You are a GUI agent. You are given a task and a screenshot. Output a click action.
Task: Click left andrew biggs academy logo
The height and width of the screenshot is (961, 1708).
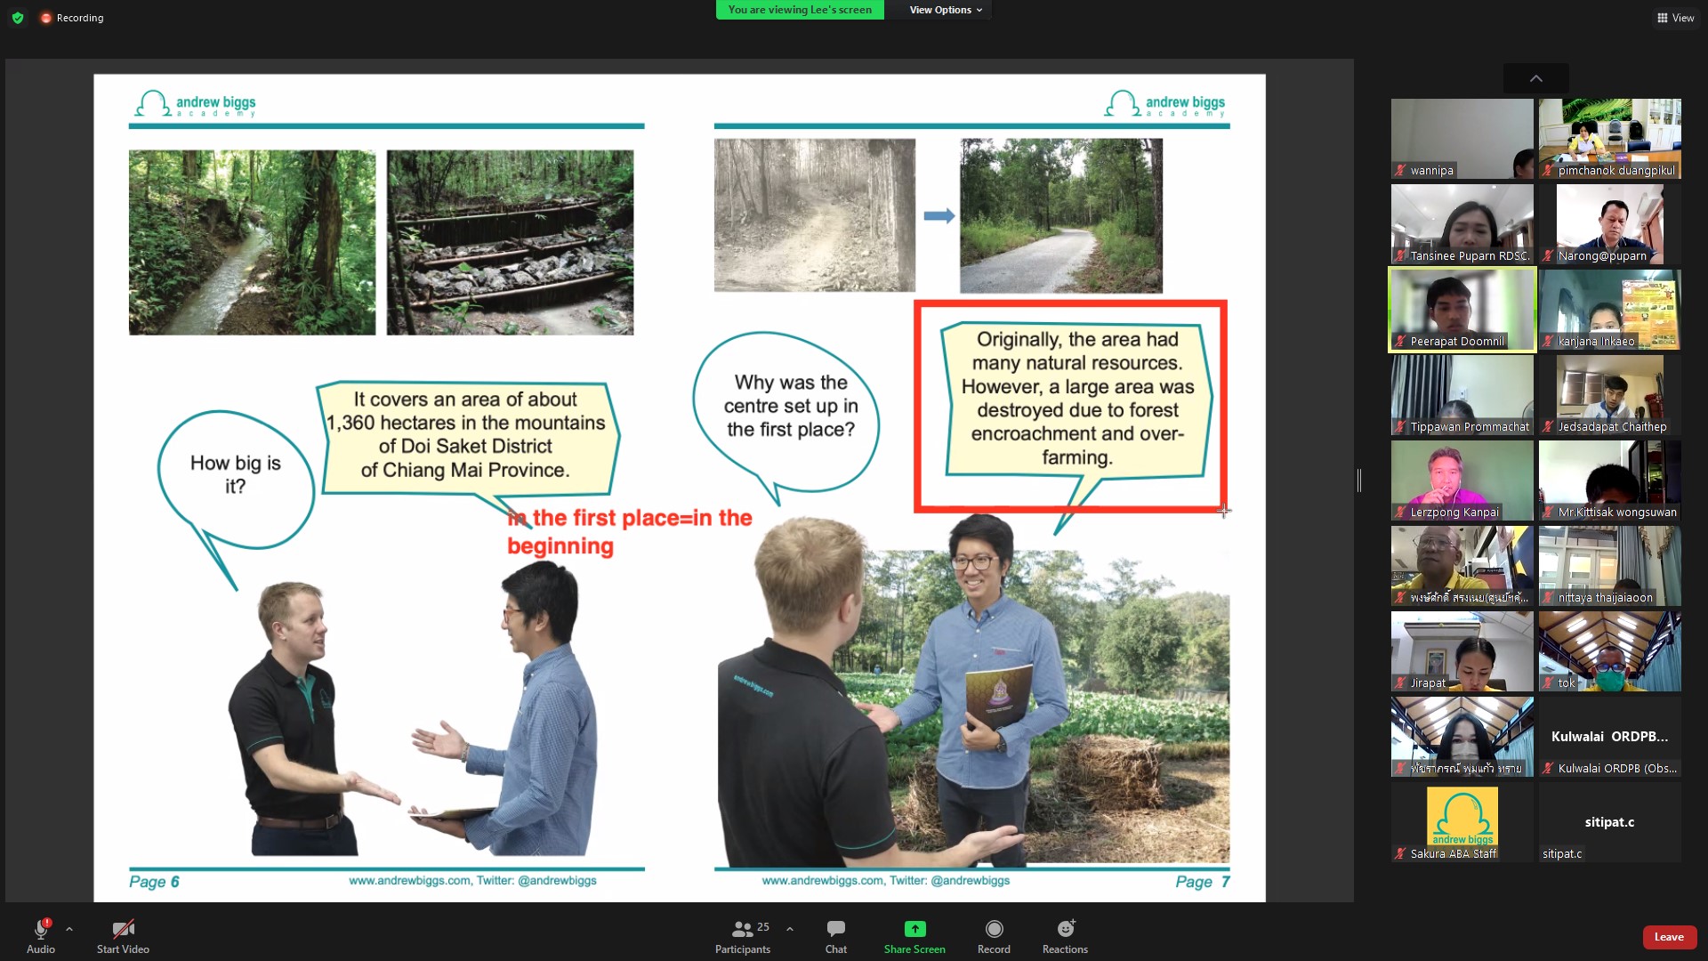[196, 105]
